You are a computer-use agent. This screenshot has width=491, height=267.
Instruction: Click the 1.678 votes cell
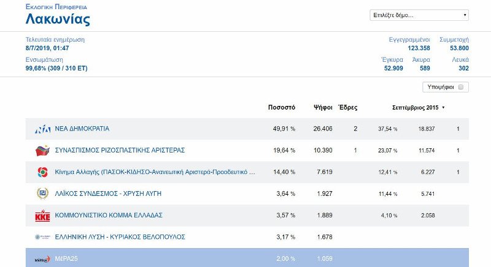pos(325,237)
